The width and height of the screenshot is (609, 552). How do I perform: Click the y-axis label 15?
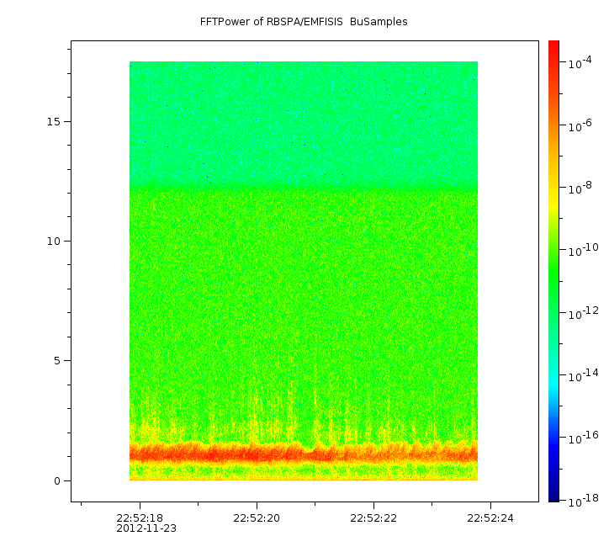[54, 122]
